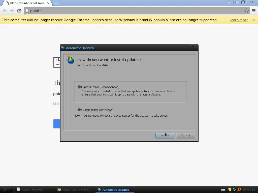Click the sad page error icon
Screen dimensions: 258x193
click(57, 62)
